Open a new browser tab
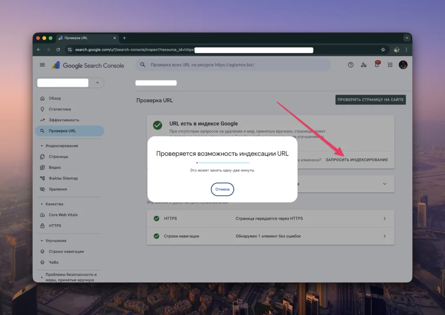This screenshot has width=445, height=315. pyautogui.click(x=124, y=38)
